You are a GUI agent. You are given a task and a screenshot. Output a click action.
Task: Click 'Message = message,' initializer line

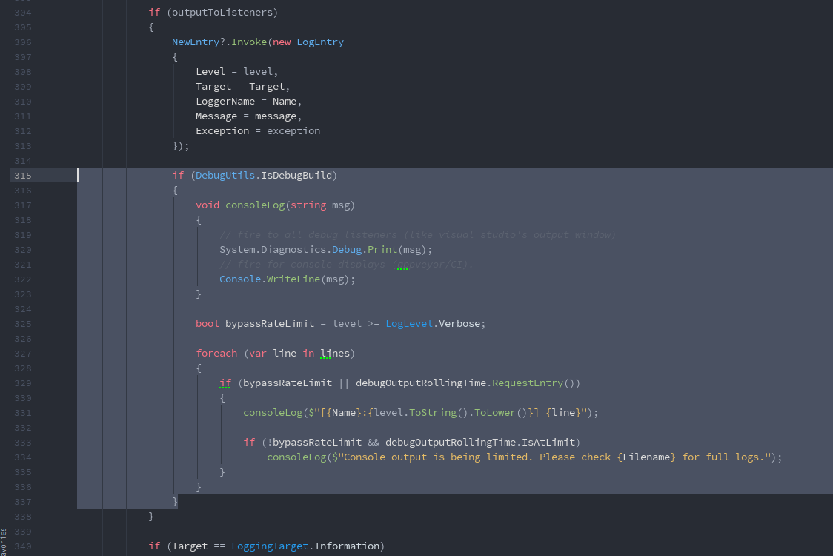248,116
